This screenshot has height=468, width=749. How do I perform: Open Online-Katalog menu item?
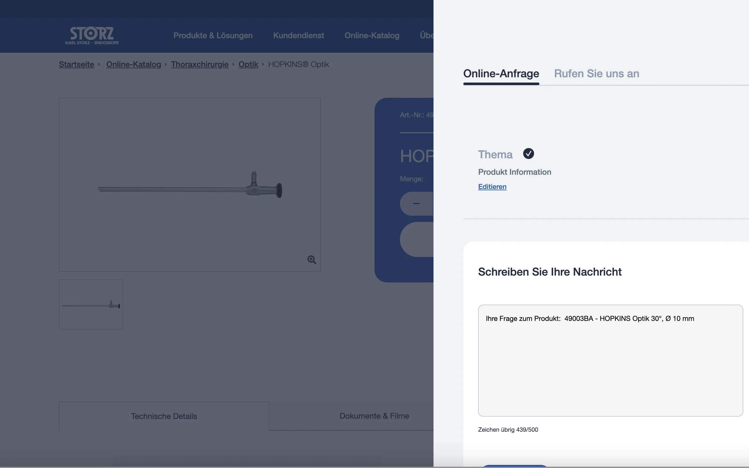[x=372, y=35]
